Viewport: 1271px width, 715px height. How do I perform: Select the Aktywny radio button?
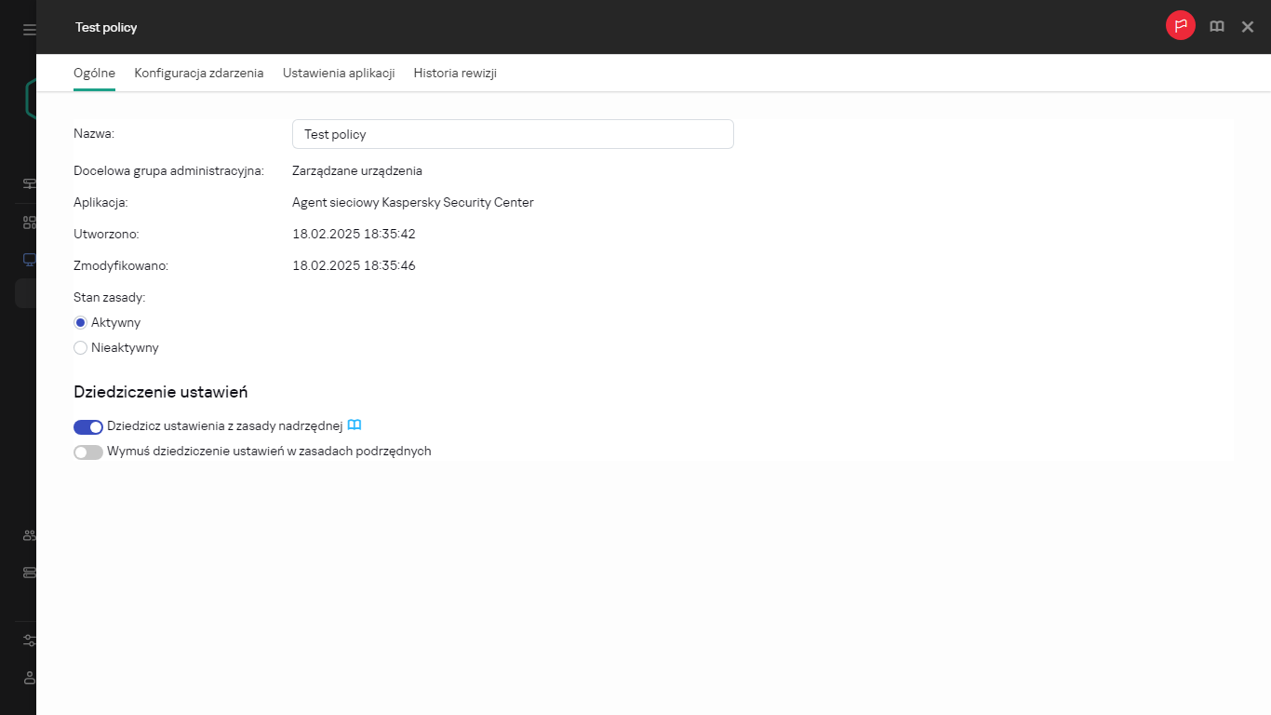coord(81,323)
